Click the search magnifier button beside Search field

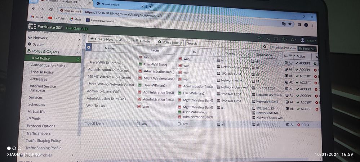[x=265, y=46]
